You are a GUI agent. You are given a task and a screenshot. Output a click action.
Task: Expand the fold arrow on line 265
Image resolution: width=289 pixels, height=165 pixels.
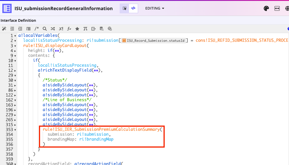15,120
